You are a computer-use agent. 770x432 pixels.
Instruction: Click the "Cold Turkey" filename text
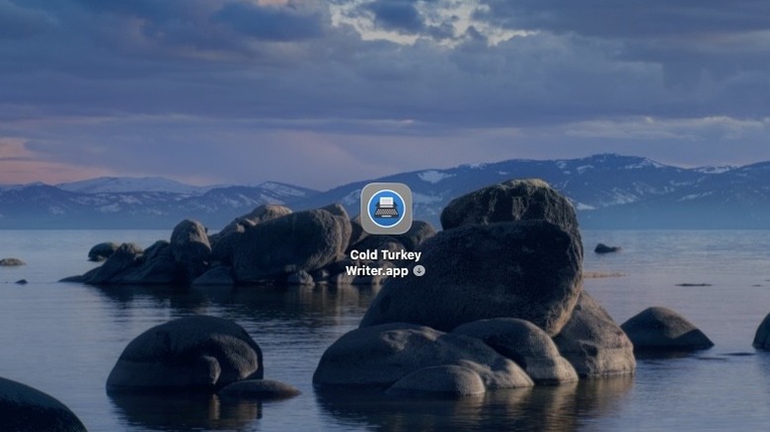[x=385, y=255]
